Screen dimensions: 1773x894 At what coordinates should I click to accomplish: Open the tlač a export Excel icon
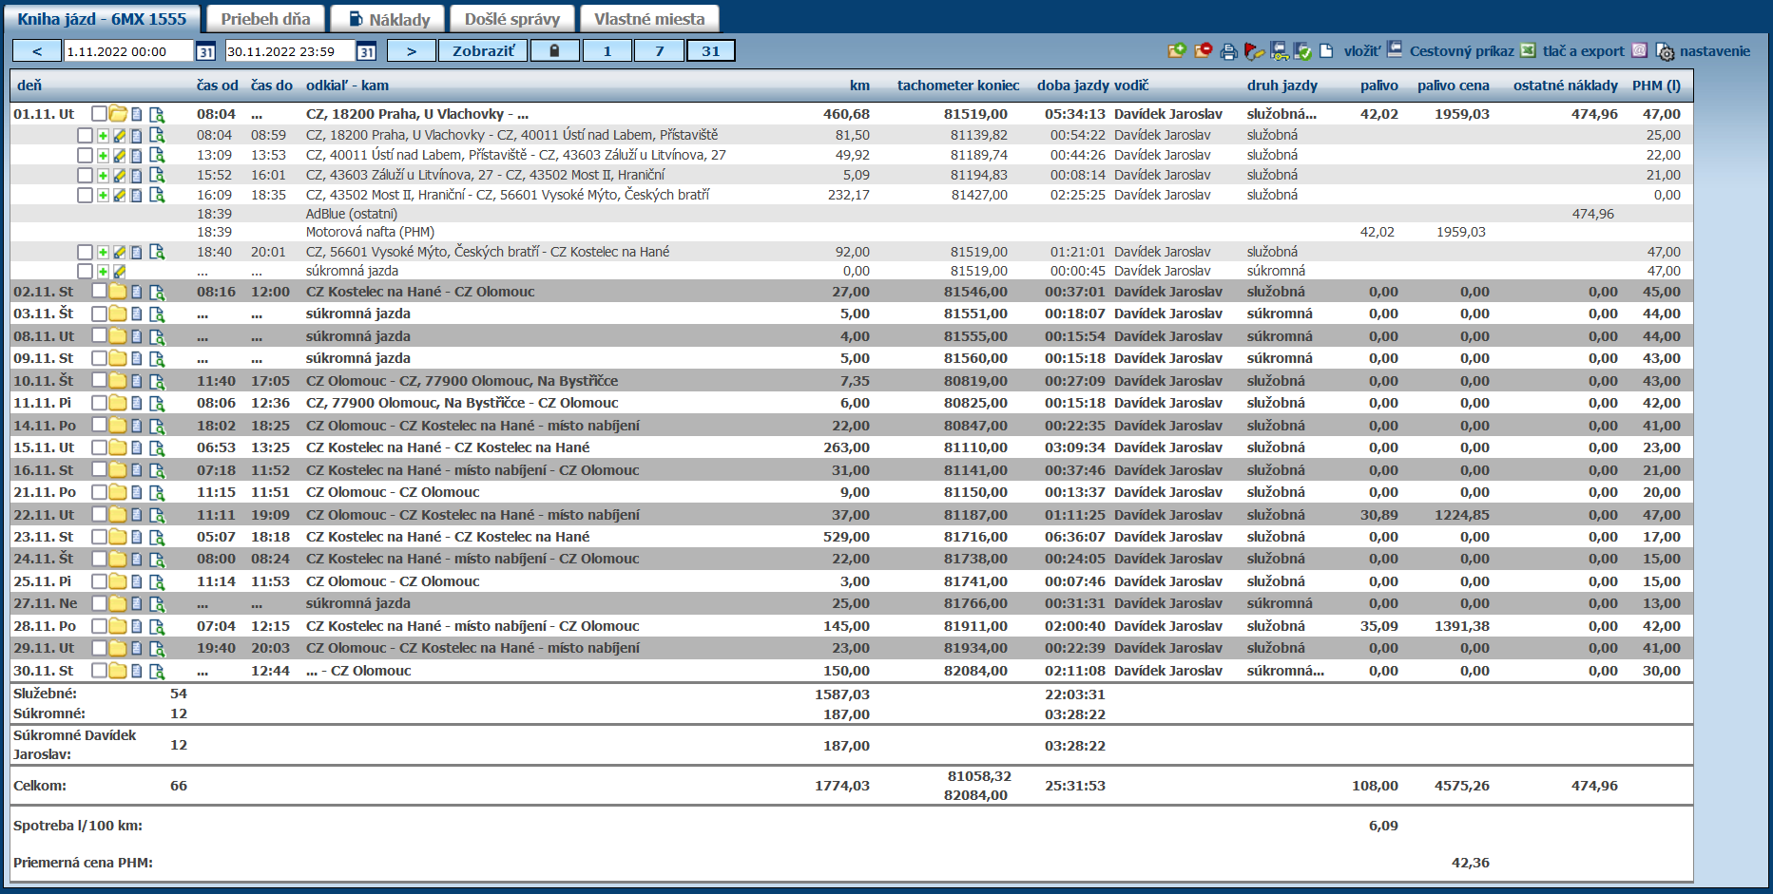(x=1528, y=51)
